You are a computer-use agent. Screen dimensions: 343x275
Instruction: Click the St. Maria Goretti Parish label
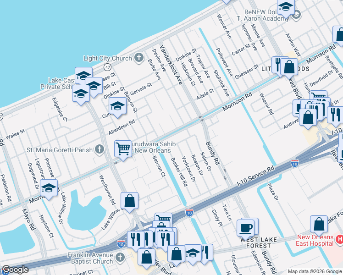(x=60, y=150)
